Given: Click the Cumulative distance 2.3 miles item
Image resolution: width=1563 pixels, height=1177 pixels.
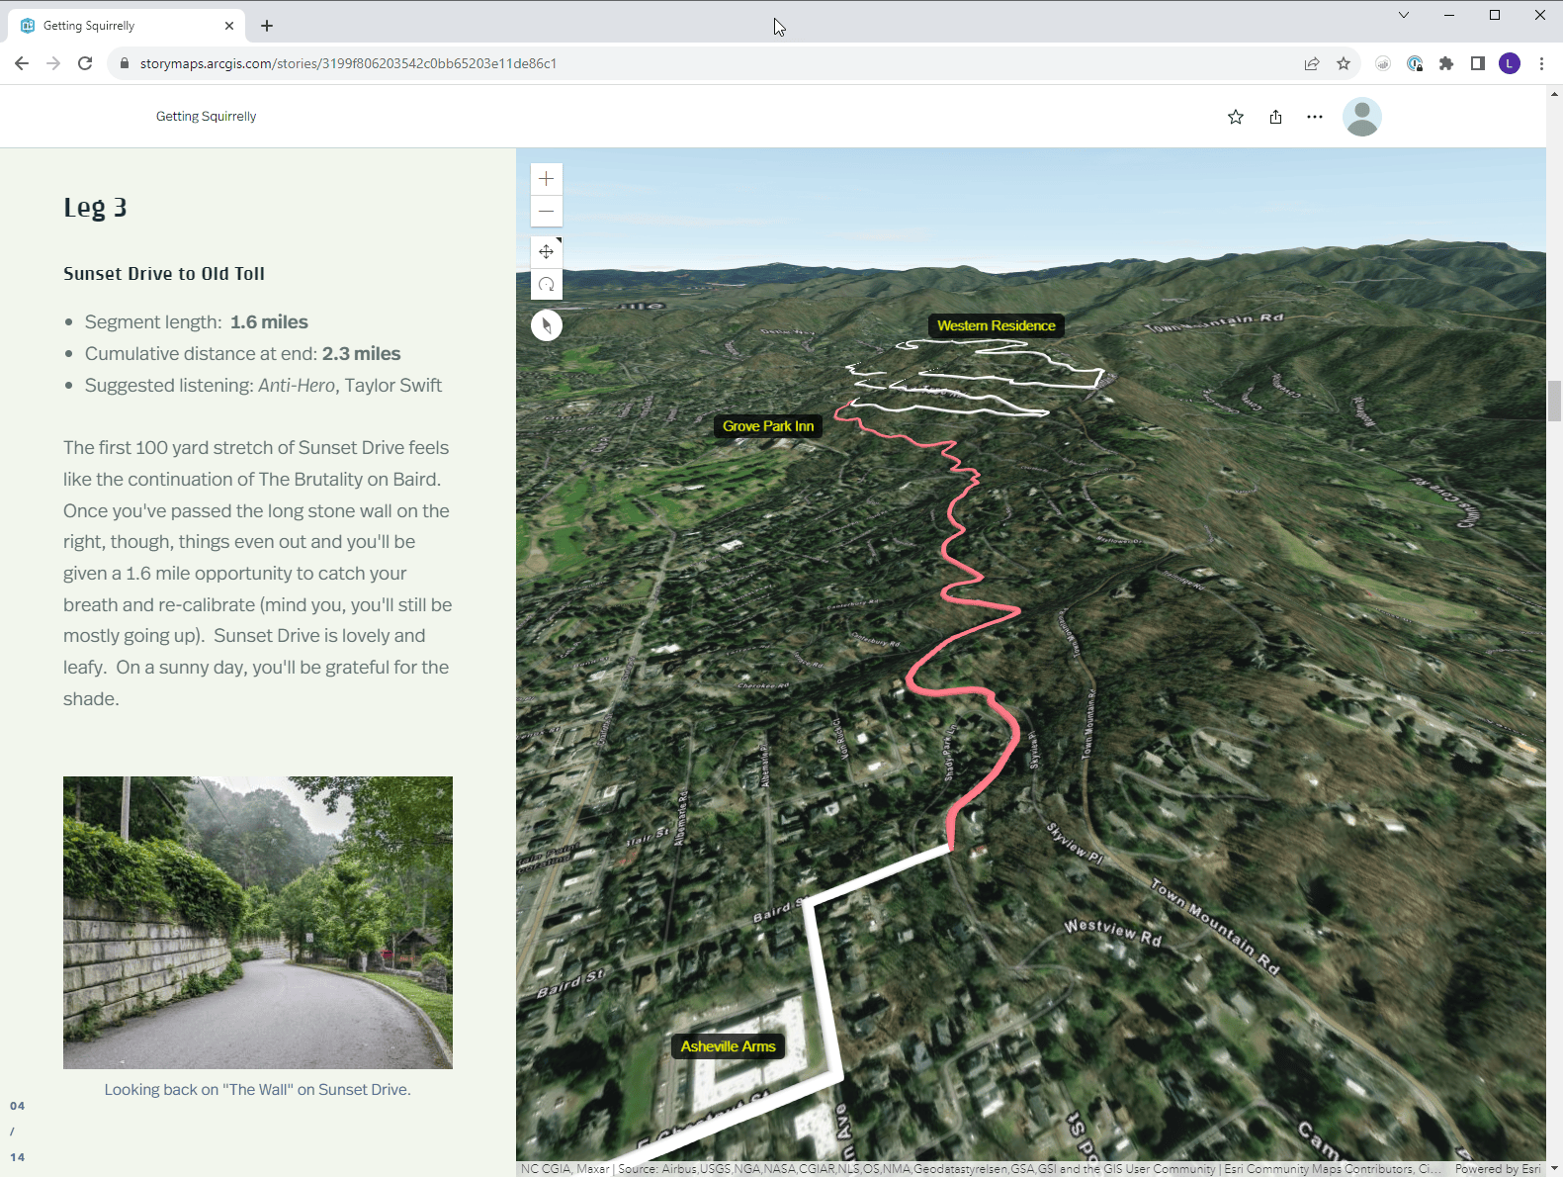Looking at the screenshot, I should [x=243, y=354].
